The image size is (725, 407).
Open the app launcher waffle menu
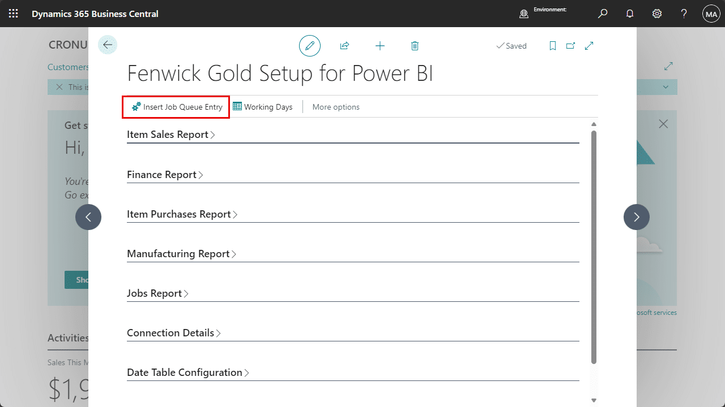14,14
